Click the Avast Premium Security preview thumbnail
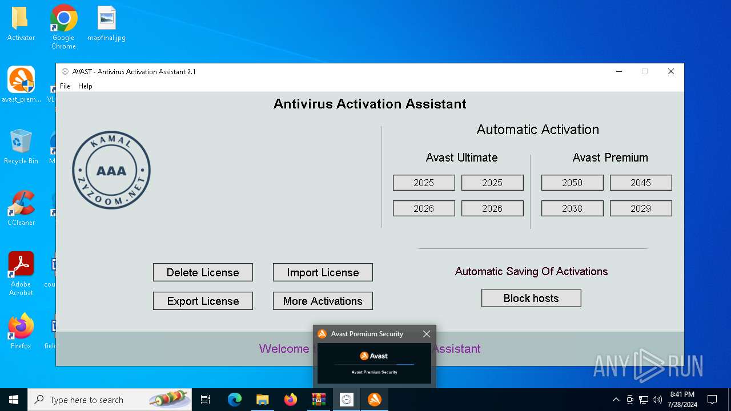The height and width of the screenshot is (411, 731). pos(374,363)
